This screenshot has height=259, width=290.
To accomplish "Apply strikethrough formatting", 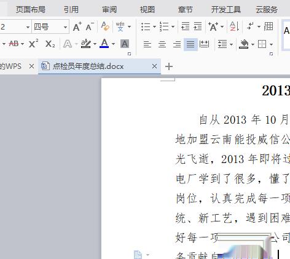I will [14, 44].
